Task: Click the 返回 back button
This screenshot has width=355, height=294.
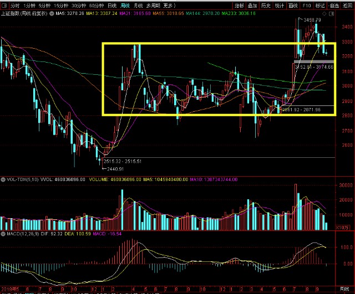Action: (x=347, y=5)
